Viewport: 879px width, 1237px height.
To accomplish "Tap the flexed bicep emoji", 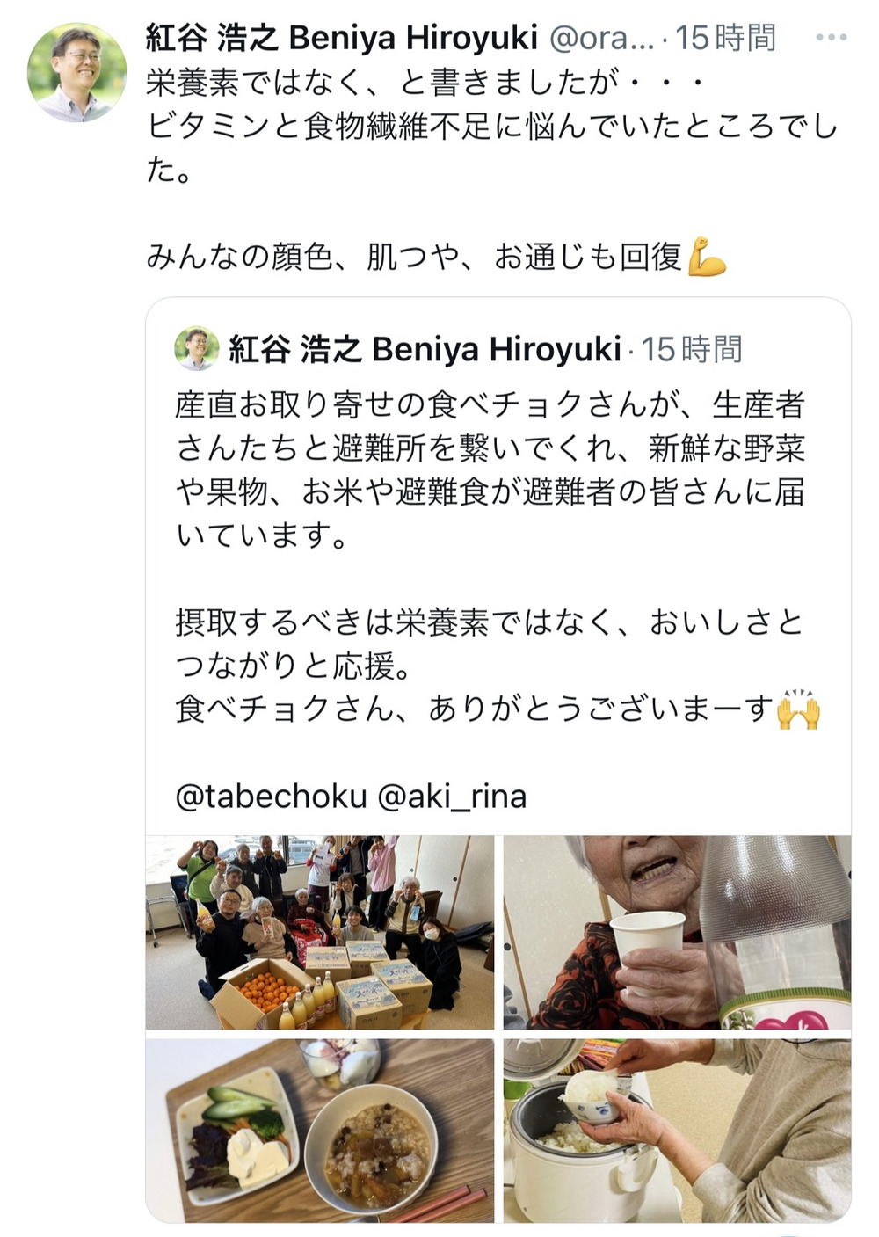I will (707, 257).
